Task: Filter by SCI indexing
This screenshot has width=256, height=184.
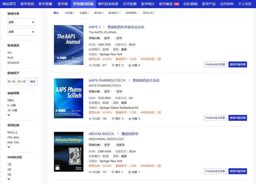Action: [10, 52]
